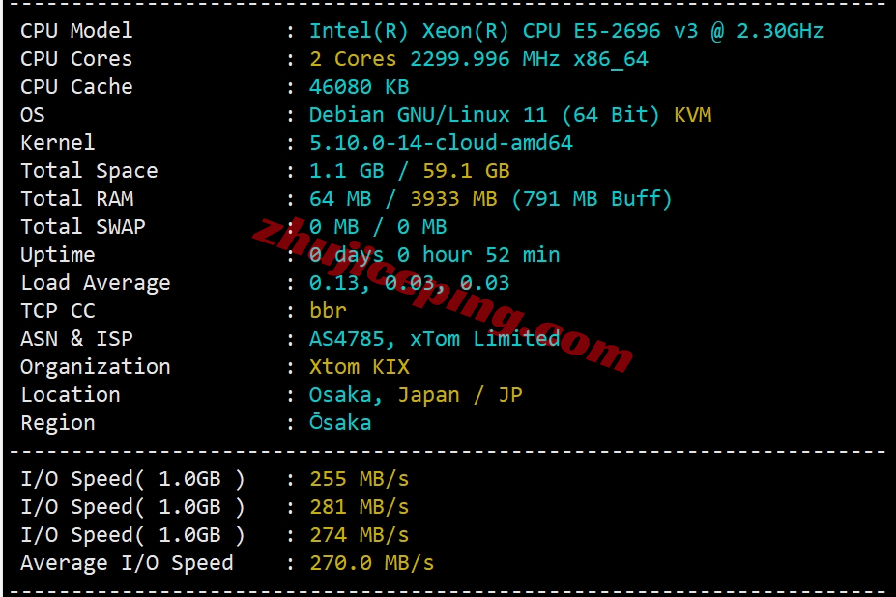Select load average '0.13, 0.03, 0.03'
Image resolution: width=896 pixels, height=597 pixels.
point(409,283)
